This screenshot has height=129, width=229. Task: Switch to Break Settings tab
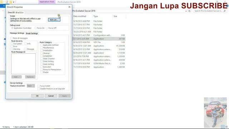tap(32, 33)
